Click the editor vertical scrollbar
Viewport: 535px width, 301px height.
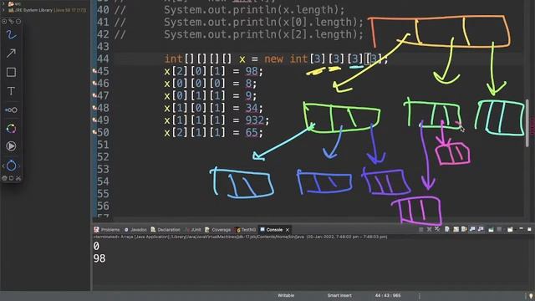[527, 123]
